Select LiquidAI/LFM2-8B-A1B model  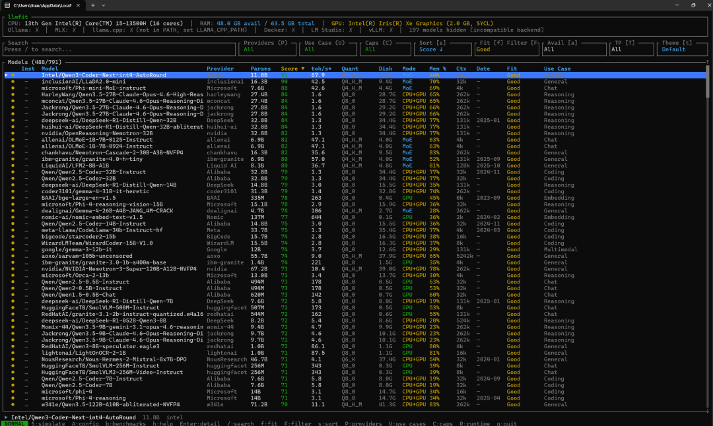pos(75,166)
